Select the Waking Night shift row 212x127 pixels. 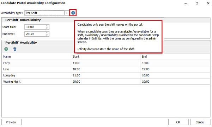(x=106, y=82)
